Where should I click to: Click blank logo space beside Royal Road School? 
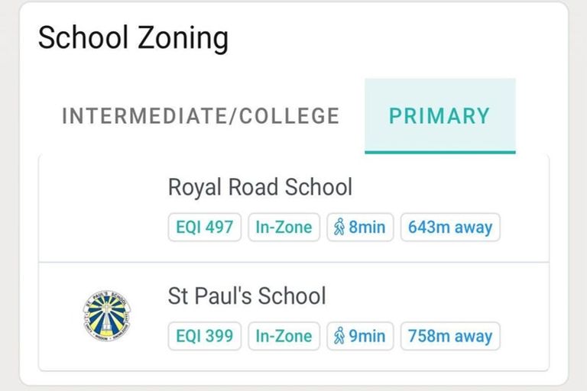pos(105,208)
